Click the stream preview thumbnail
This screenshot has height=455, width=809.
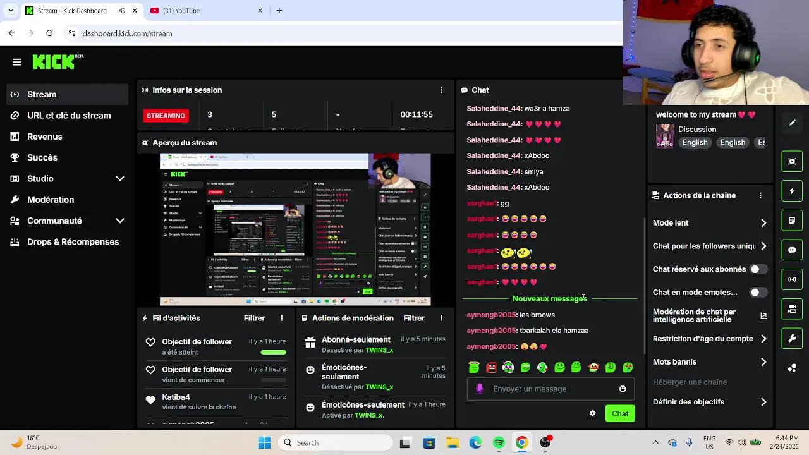(295, 229)
